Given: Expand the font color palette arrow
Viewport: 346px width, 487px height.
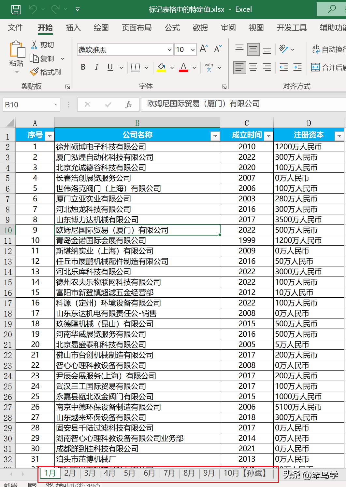Looking at the screenshot, I should (194, 68).
